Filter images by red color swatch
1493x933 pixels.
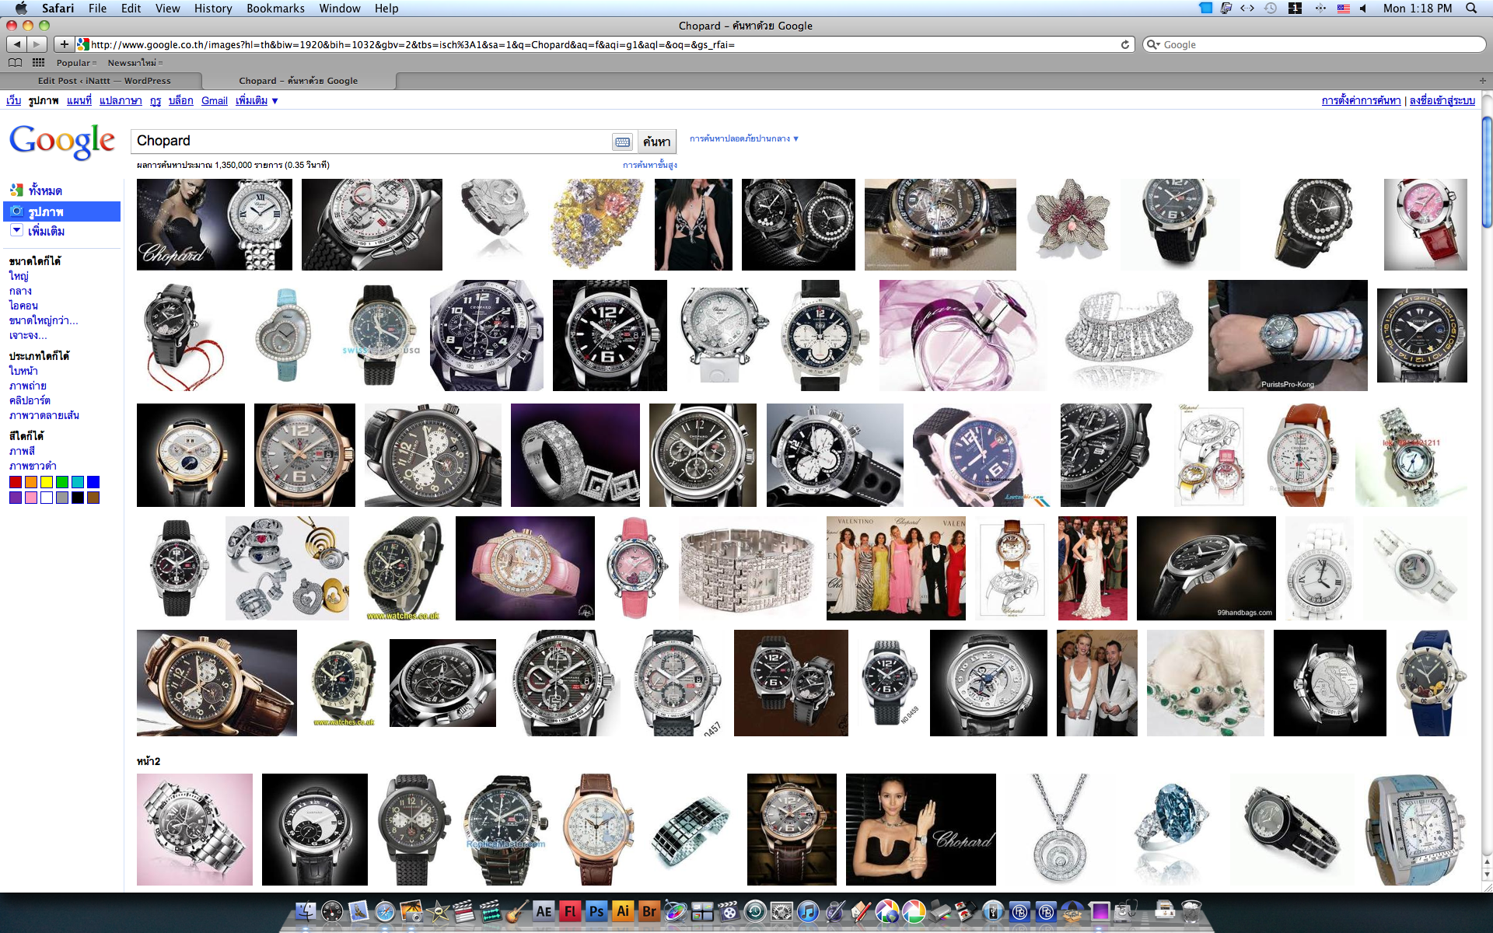[x=16, y=482]
